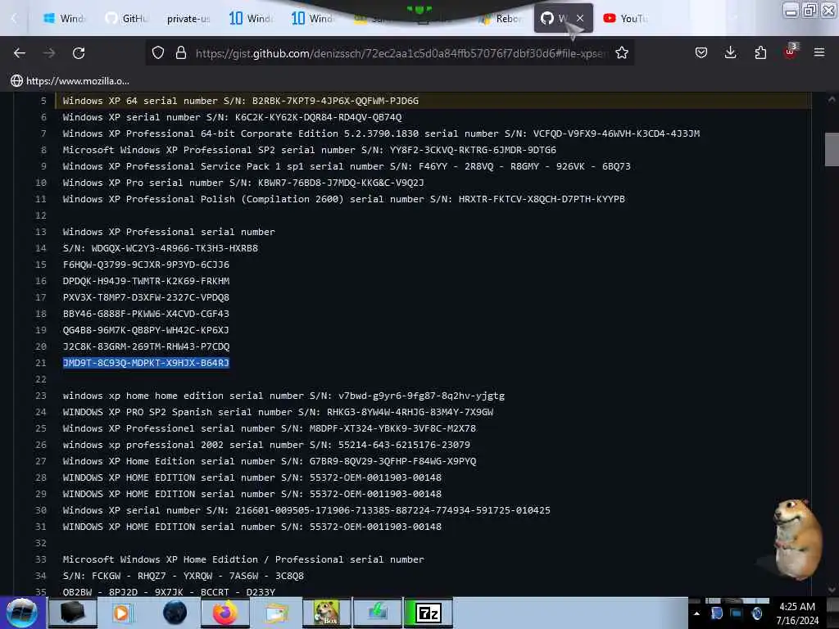Switch to the first Windows tab

click(64, 18)
